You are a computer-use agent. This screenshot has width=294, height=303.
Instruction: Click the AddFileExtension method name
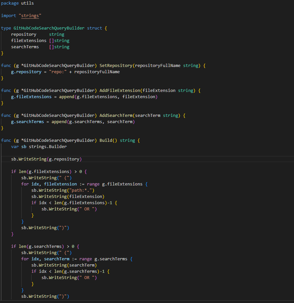point(120,90)
